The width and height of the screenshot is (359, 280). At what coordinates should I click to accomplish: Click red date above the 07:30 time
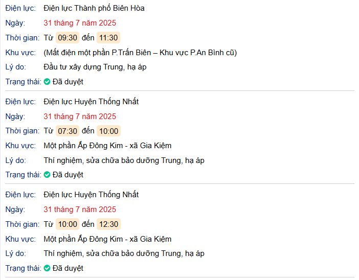[x=80, y=116]
